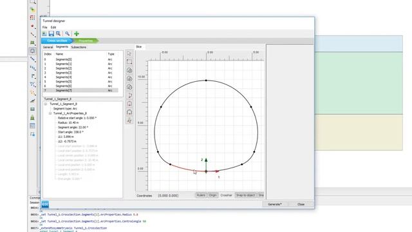Viewport: 412px width, 232px height.
Task: Click the curved-arc extend to symmetry axis tool
Action: click(x=129, y=95)
